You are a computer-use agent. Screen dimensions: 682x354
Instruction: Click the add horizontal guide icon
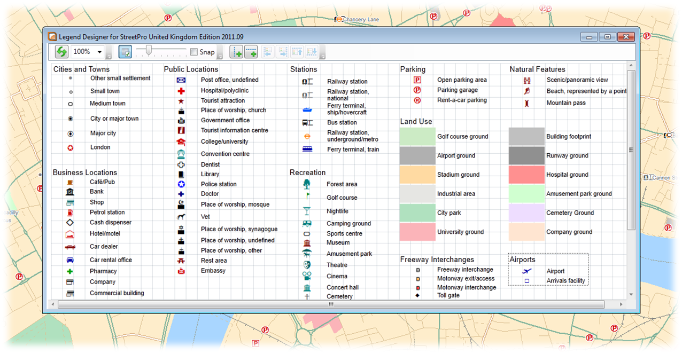click(251, 52)
